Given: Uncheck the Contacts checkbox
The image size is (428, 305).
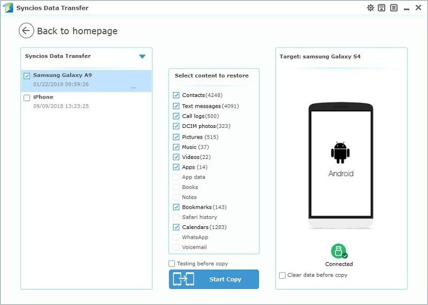Looking at the screenshot, I should pyautogui.click(x=177, y=95).
